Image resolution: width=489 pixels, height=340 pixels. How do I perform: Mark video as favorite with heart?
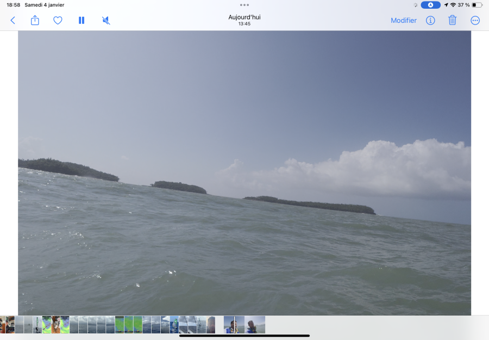point(58,21)
